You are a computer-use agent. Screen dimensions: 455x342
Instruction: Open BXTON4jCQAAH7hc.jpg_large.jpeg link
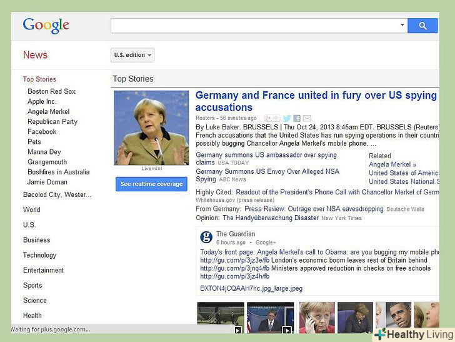tap(251, 288)
